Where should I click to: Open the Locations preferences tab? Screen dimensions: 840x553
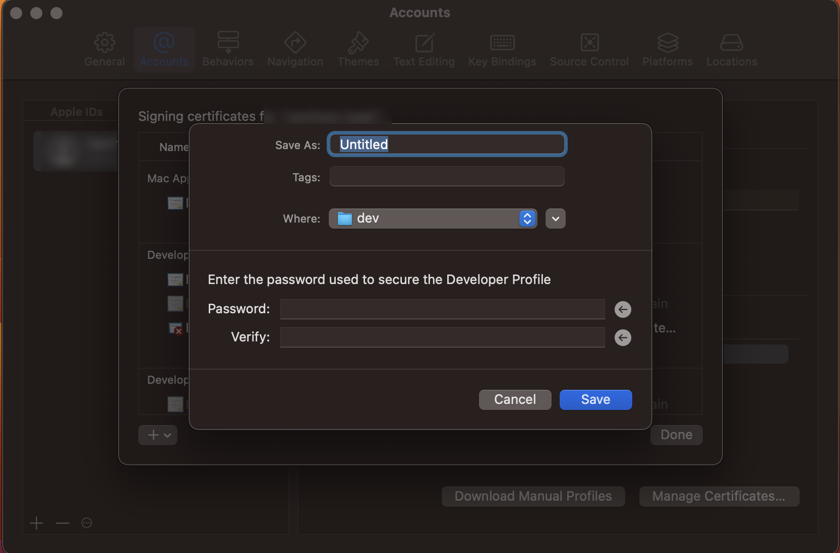pyautogui.click(x=732, y=50)
